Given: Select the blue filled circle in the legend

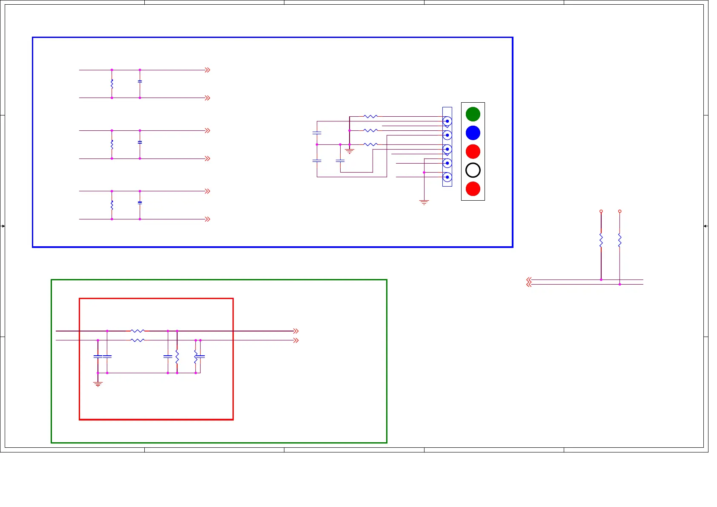Looking at the screenshot, I should click(473, 133).
